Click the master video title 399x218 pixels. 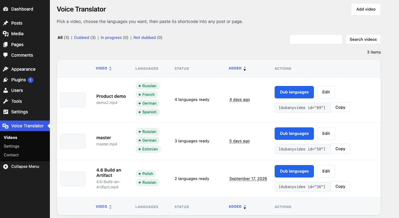(104, 138)
